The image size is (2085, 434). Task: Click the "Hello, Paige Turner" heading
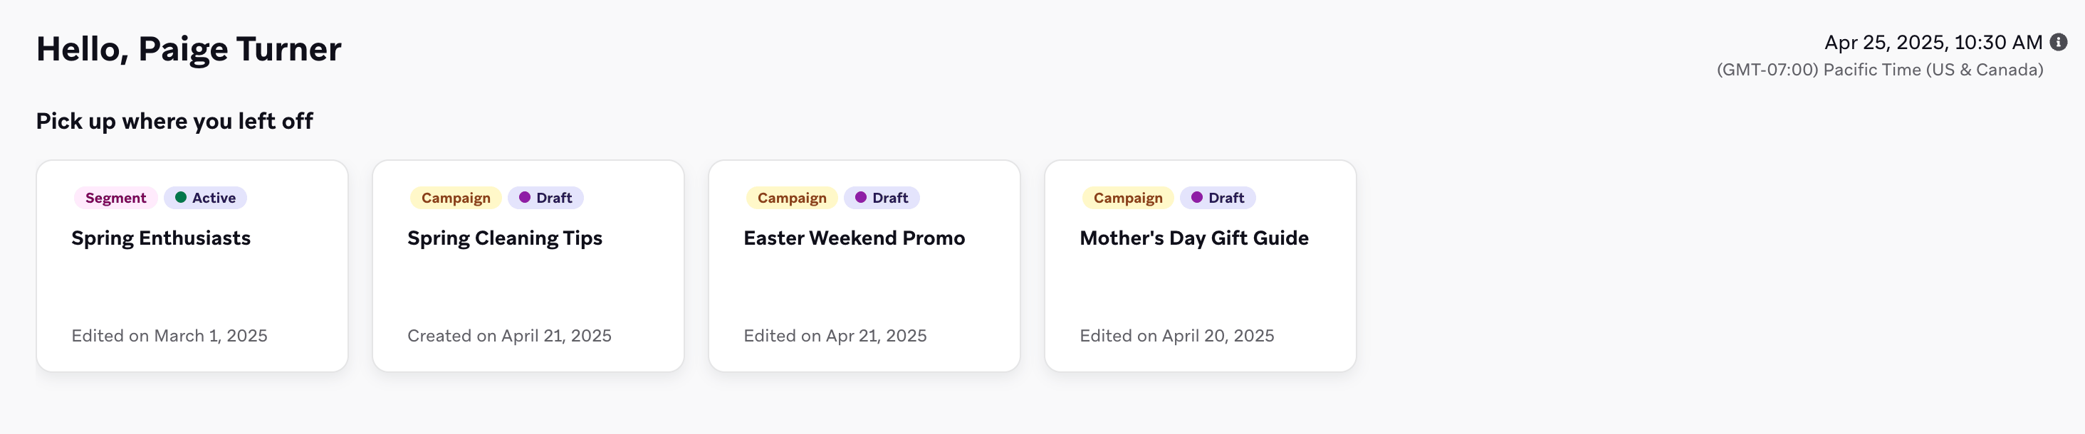pos(189,49)
